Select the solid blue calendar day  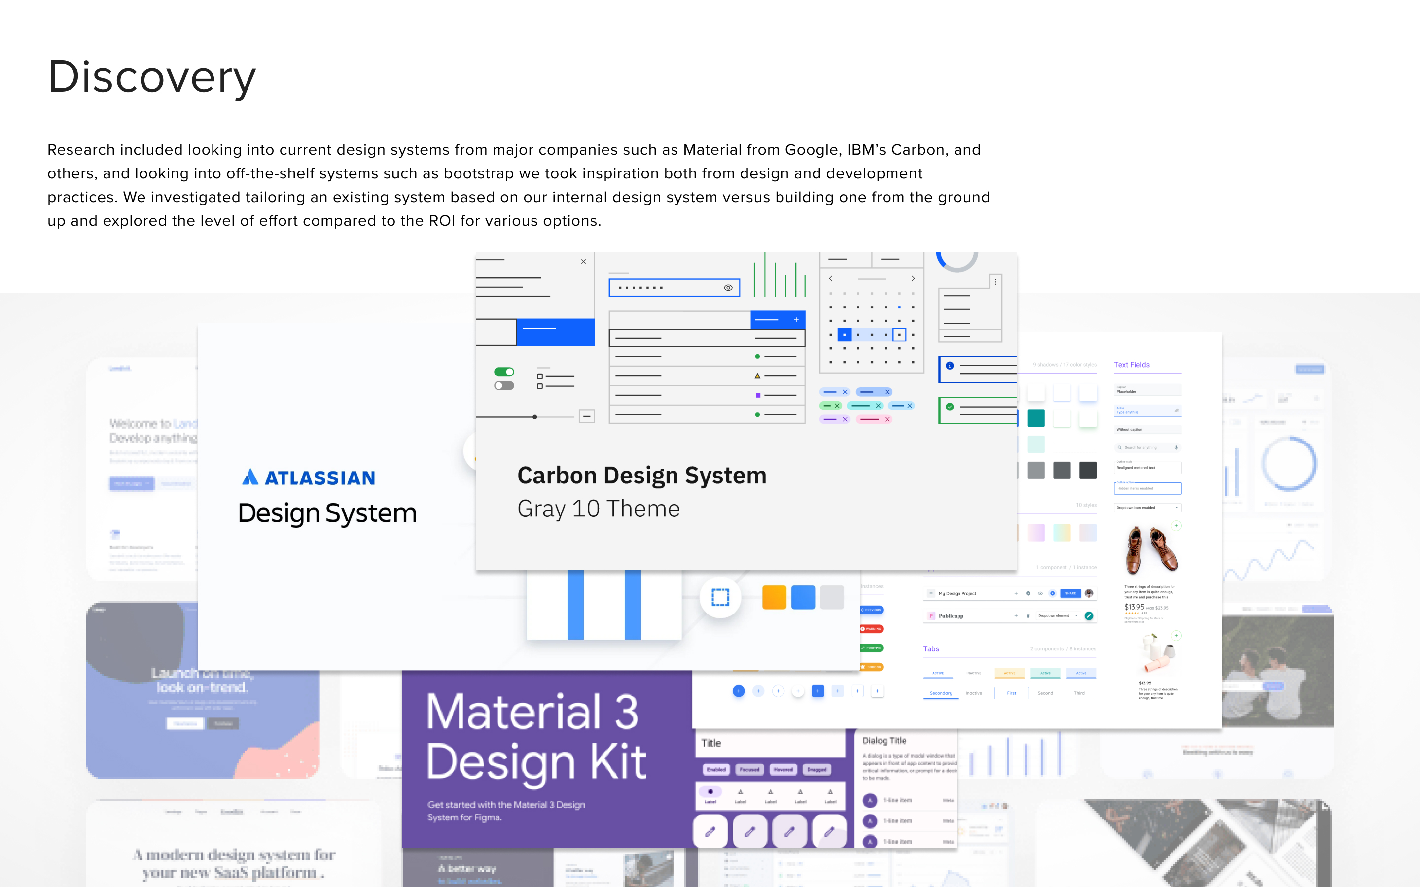coord(845,335)
